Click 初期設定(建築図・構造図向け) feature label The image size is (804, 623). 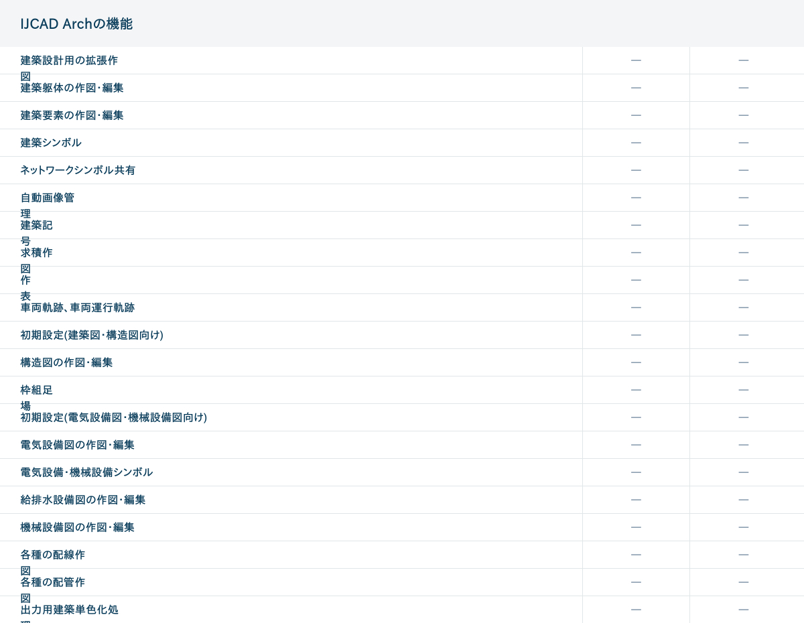92,335
